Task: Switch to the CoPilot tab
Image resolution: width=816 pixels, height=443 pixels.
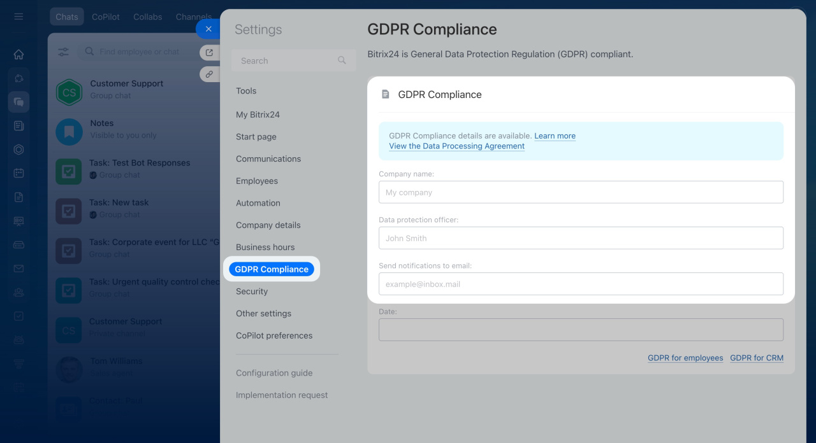Action: [105, 17]
